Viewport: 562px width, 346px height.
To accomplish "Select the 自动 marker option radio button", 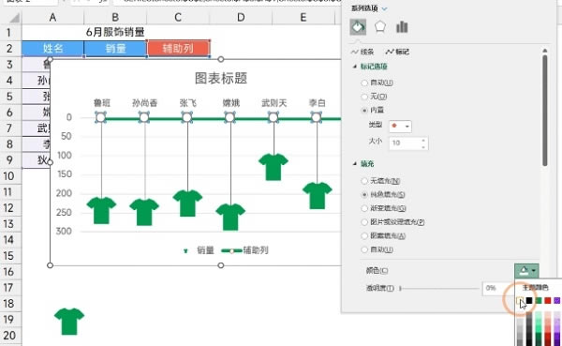I will coord(364,83).
